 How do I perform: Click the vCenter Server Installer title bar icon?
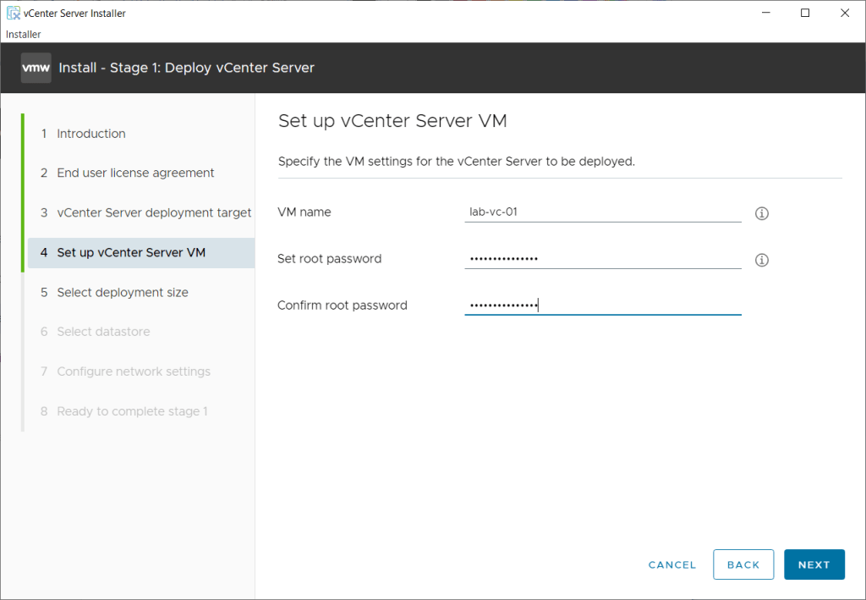(14, 14)
